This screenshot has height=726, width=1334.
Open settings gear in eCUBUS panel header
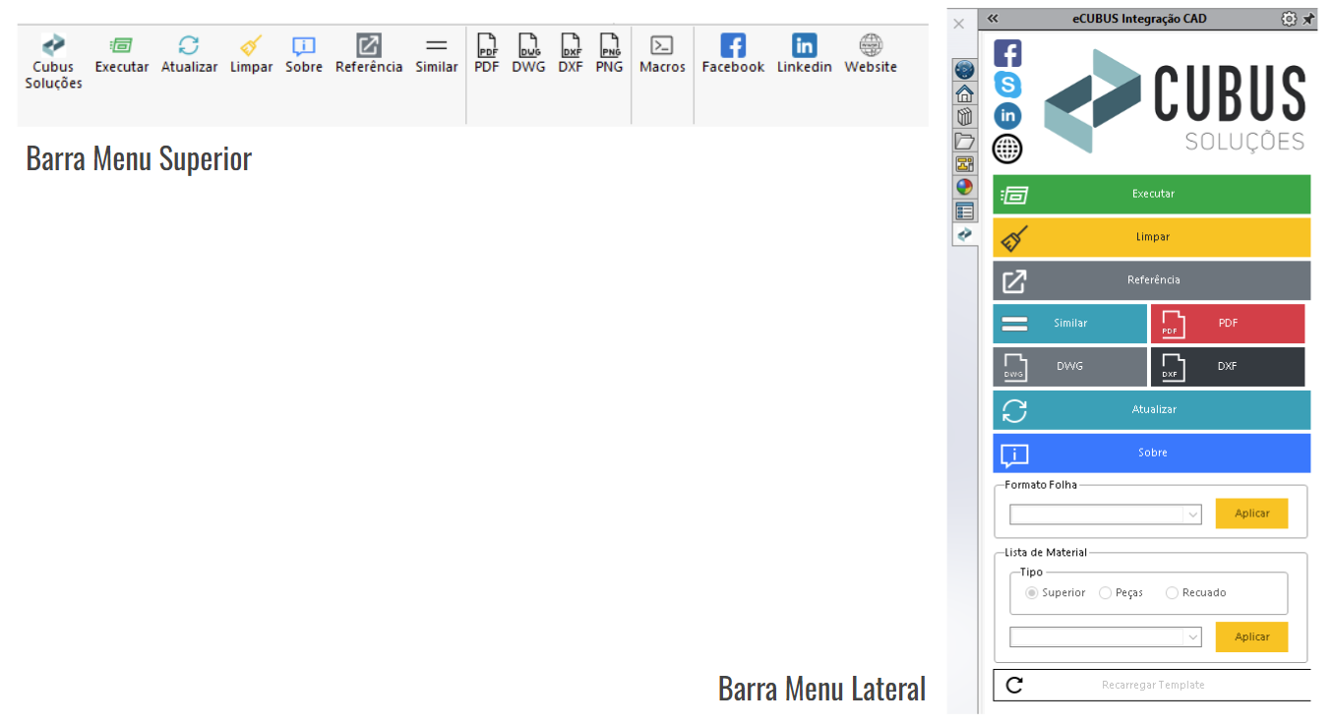pyautogui.click(x=1289, y=19)
